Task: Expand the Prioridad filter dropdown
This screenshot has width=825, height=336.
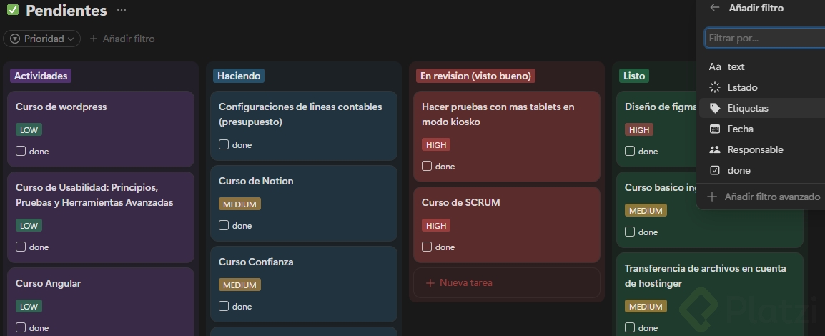Action: pos(41,39)
